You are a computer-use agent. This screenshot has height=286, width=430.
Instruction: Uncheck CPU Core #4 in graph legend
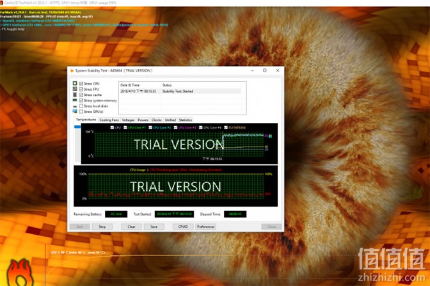200,127
